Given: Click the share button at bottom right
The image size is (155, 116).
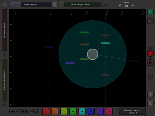Looking at the screenshot, I should [150, 104].
